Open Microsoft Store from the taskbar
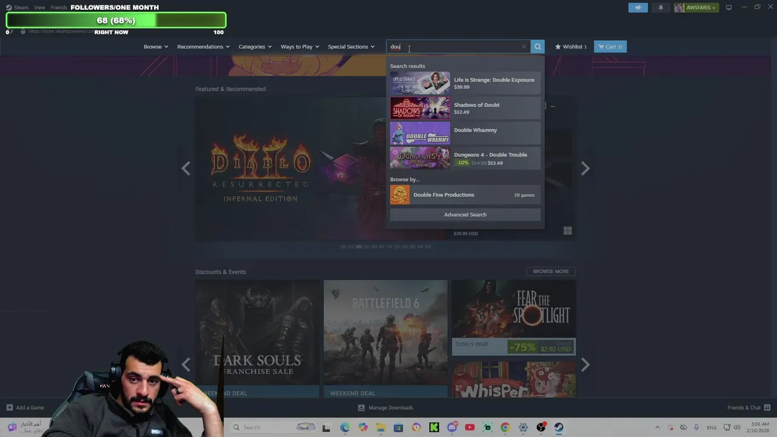 [x=398, y=427]
